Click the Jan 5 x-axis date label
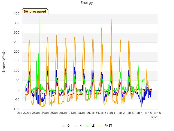The height and width of the screenshot is (131, 174). (x=148, y=113)
